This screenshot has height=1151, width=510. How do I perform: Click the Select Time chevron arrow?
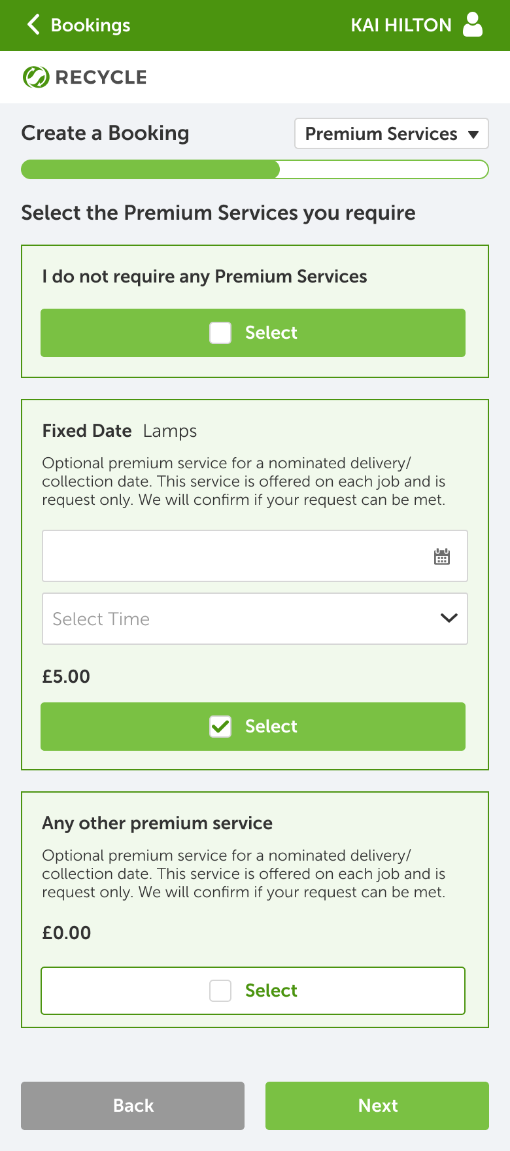449,618
